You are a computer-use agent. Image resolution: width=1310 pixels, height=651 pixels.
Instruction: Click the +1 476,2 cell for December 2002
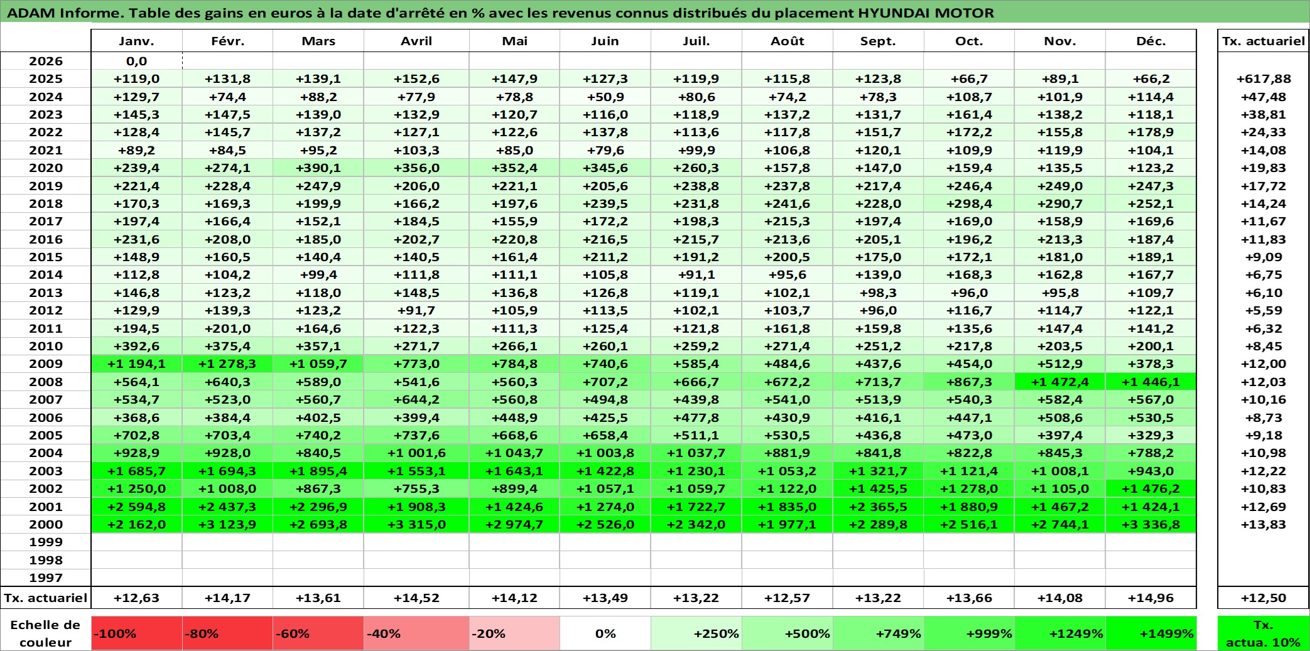(1150, 488)
